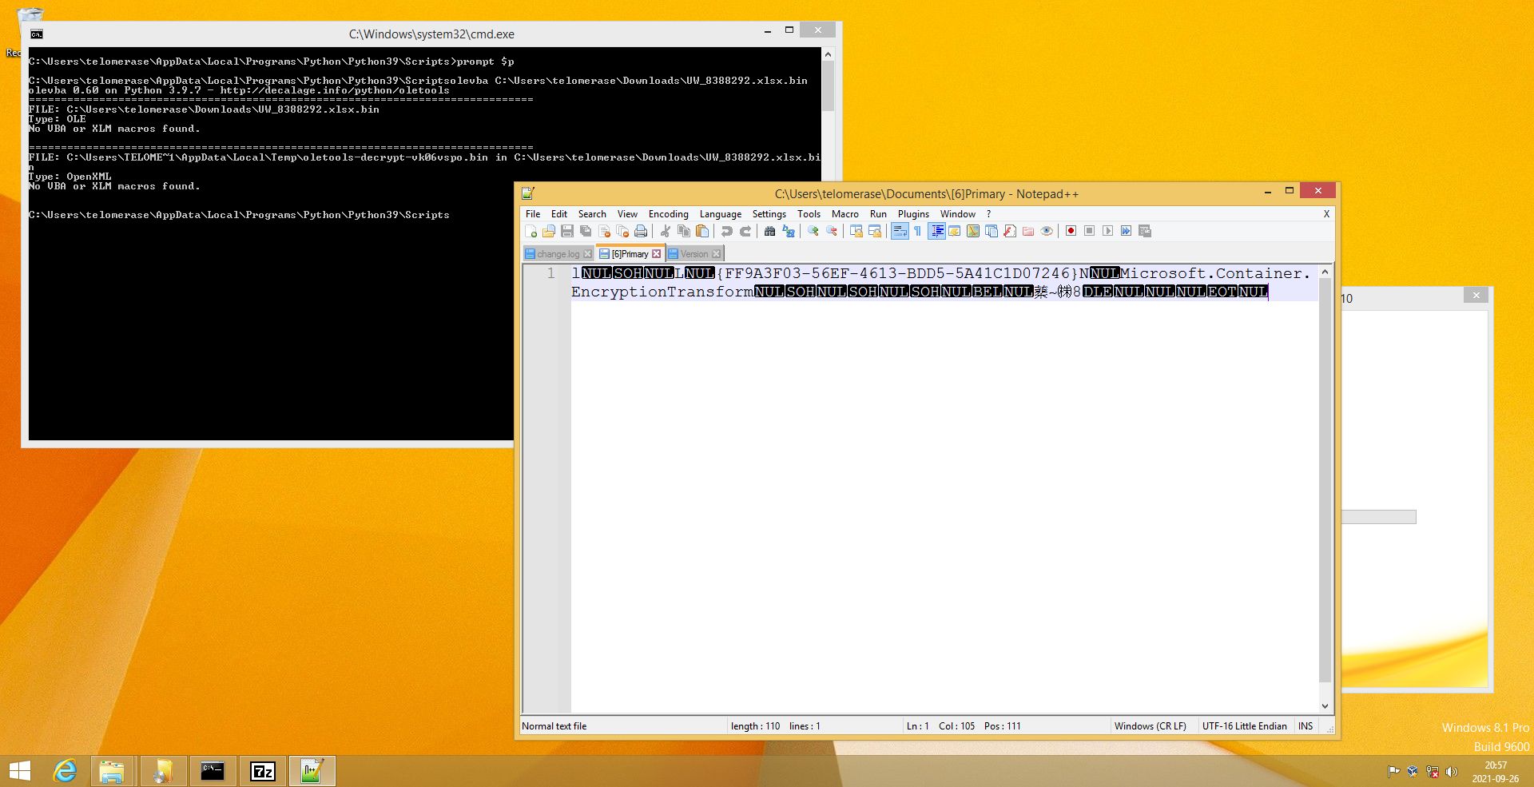Open the Encoding menu
This screenshot has height=787, width=1534.
tap(668, 214)
